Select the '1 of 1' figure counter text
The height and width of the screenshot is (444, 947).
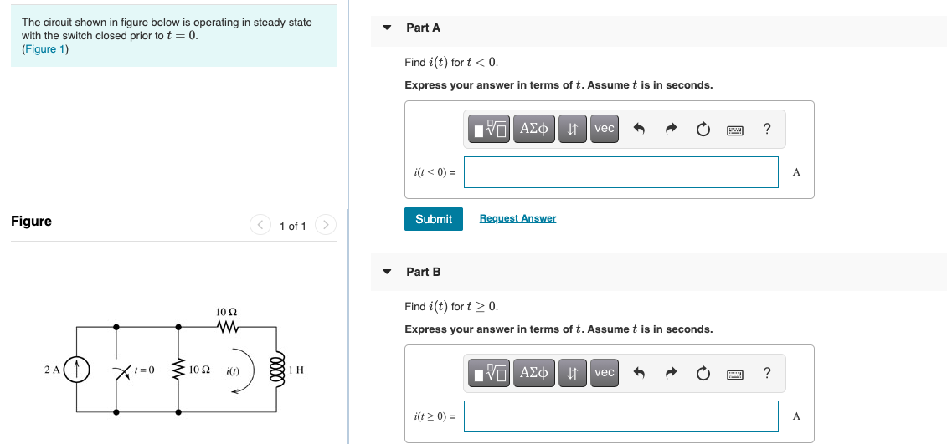pyautogui.click(x=293, y=227)
